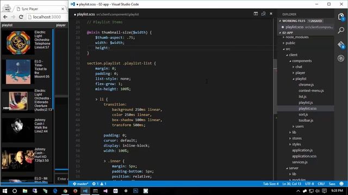Click the playlist.scss editor tab title
Screen dimensions: 348x195
(86, 15)
